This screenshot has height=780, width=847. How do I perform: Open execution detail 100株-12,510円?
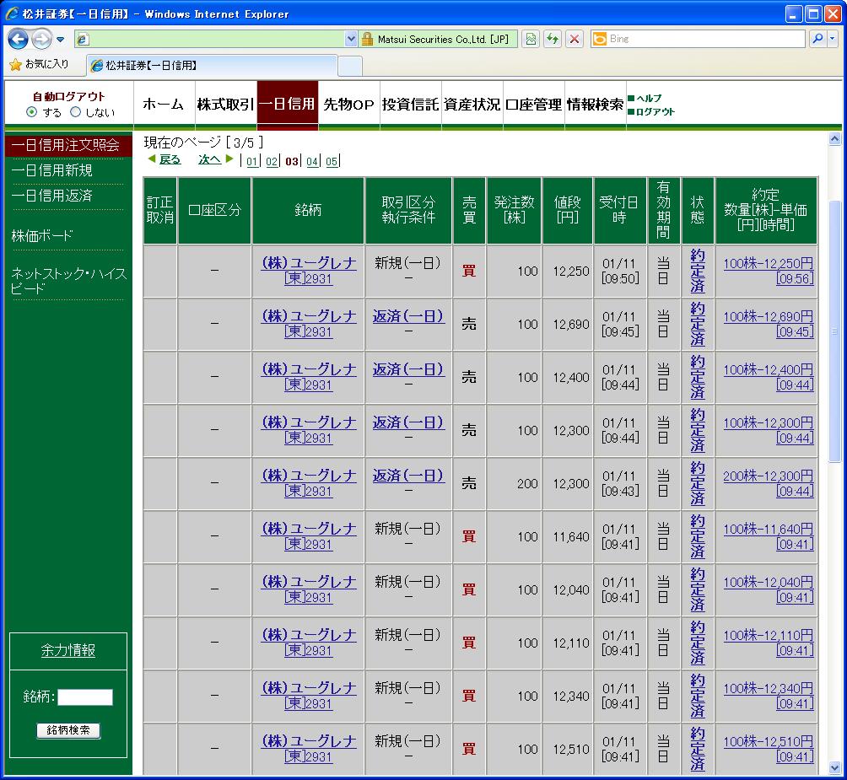(x=769, y=750)
